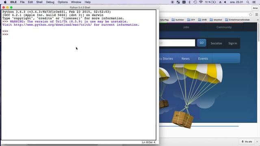
Task: Open the Success Stories link
Action: 166,58
